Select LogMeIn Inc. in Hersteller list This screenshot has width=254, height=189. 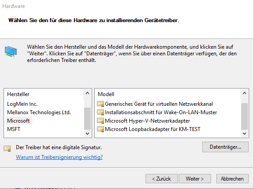(23, 104)
